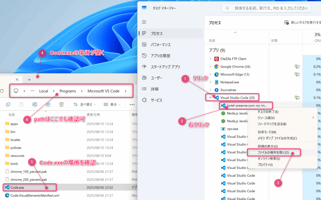Expand the chevron after Microsoft VS Code

(125, 91)
